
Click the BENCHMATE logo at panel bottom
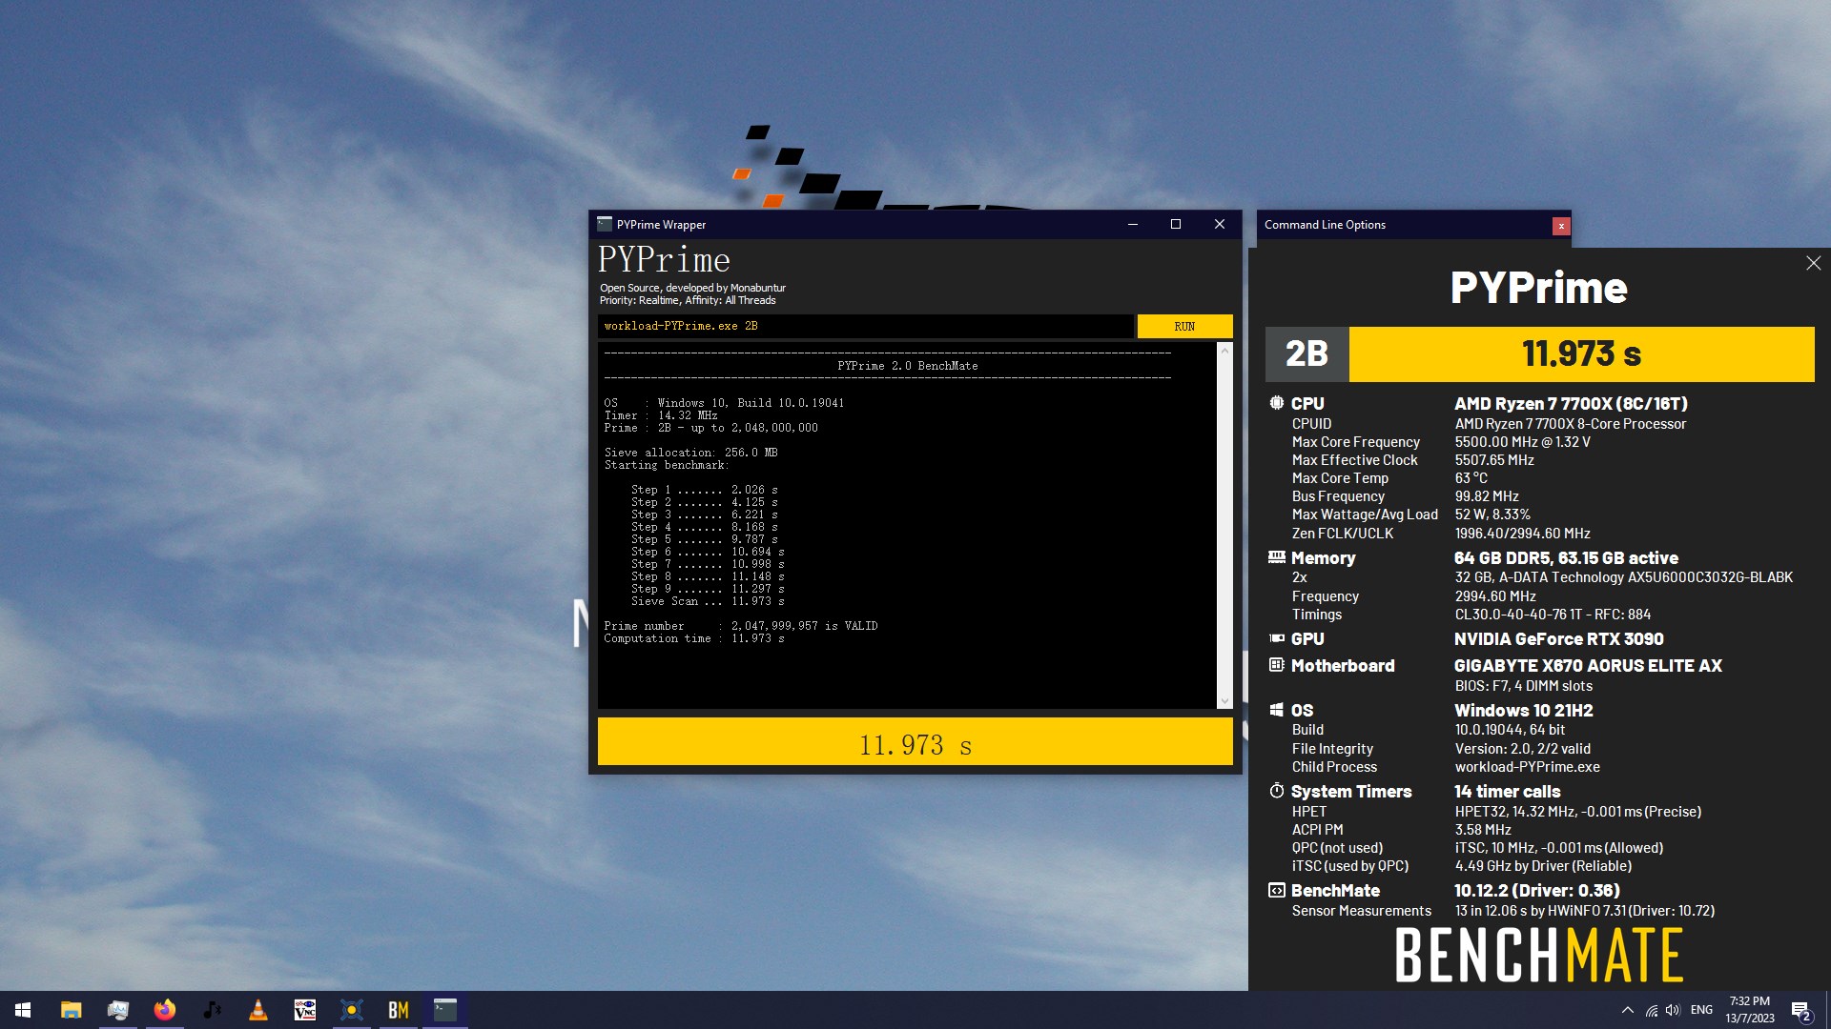click(1539, 955)
